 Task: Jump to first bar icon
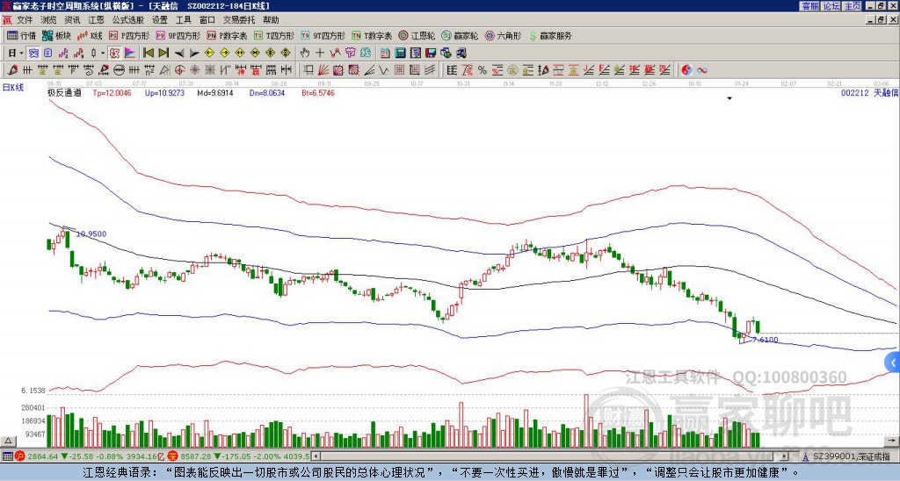click(149, 54)
